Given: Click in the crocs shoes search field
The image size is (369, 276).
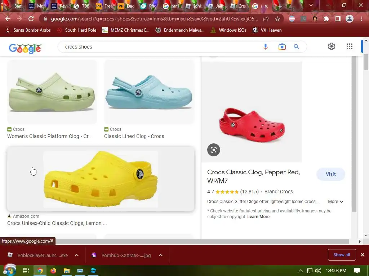Looking at the screenshot, I should coord(160,47).
